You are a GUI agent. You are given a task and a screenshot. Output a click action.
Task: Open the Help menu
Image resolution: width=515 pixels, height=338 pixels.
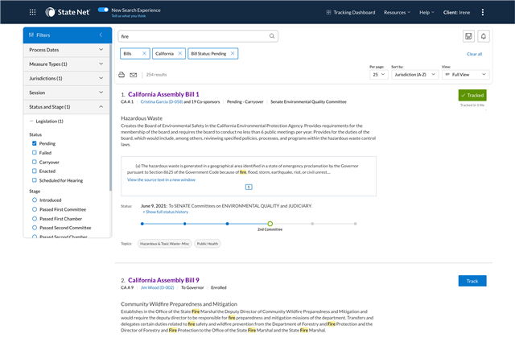point(426,13)
